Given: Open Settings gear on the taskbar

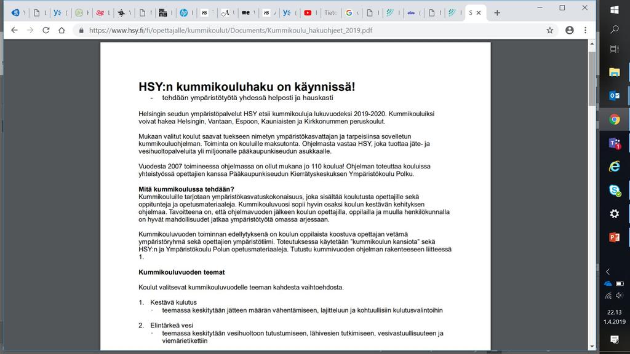Looking at the screenshot, I should (x=615, y=213).
